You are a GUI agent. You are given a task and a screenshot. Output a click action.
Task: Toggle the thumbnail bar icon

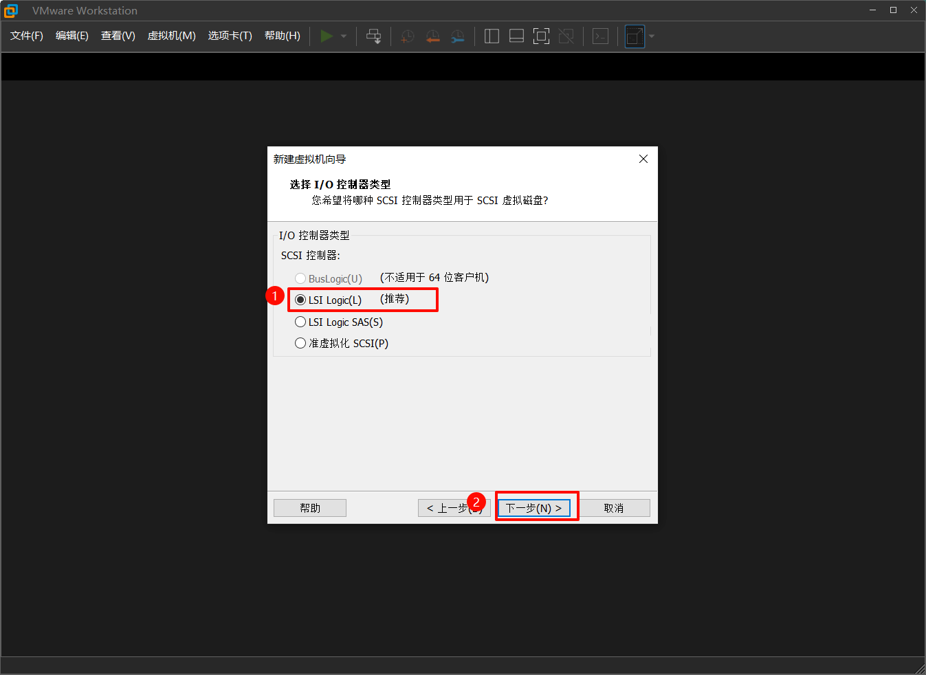[516, 36]
